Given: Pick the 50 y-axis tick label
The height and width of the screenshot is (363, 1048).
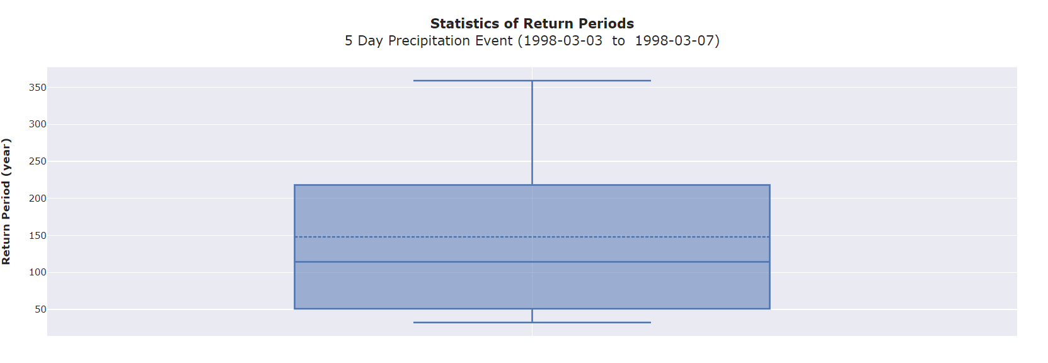Looking at the screenshot, I should [40, 309].
